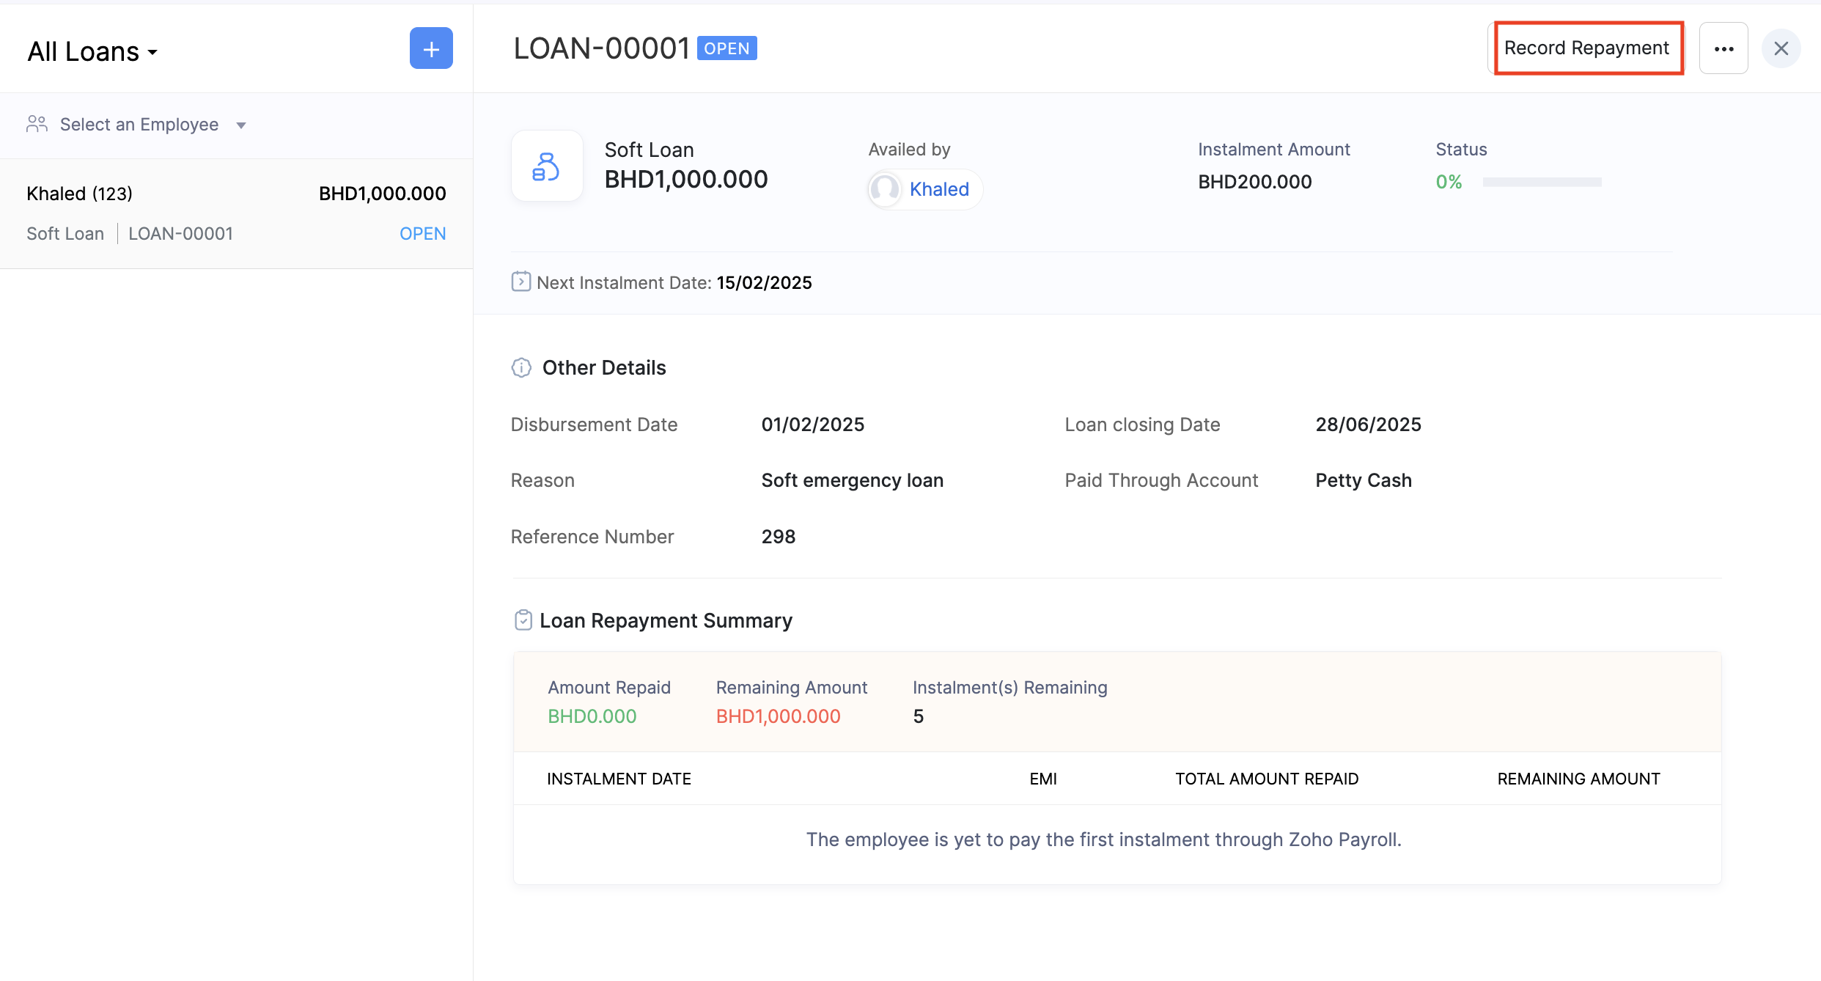Click the status progress bar
Image resolution: width=1821 pixels, height=981 pixels.
coord(1541,182)
